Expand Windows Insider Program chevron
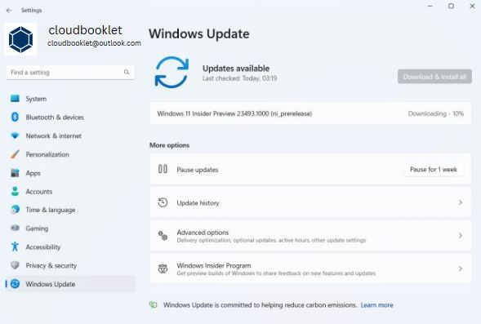Viewport: 481px width, 324px height. click(x=460, y=269)
